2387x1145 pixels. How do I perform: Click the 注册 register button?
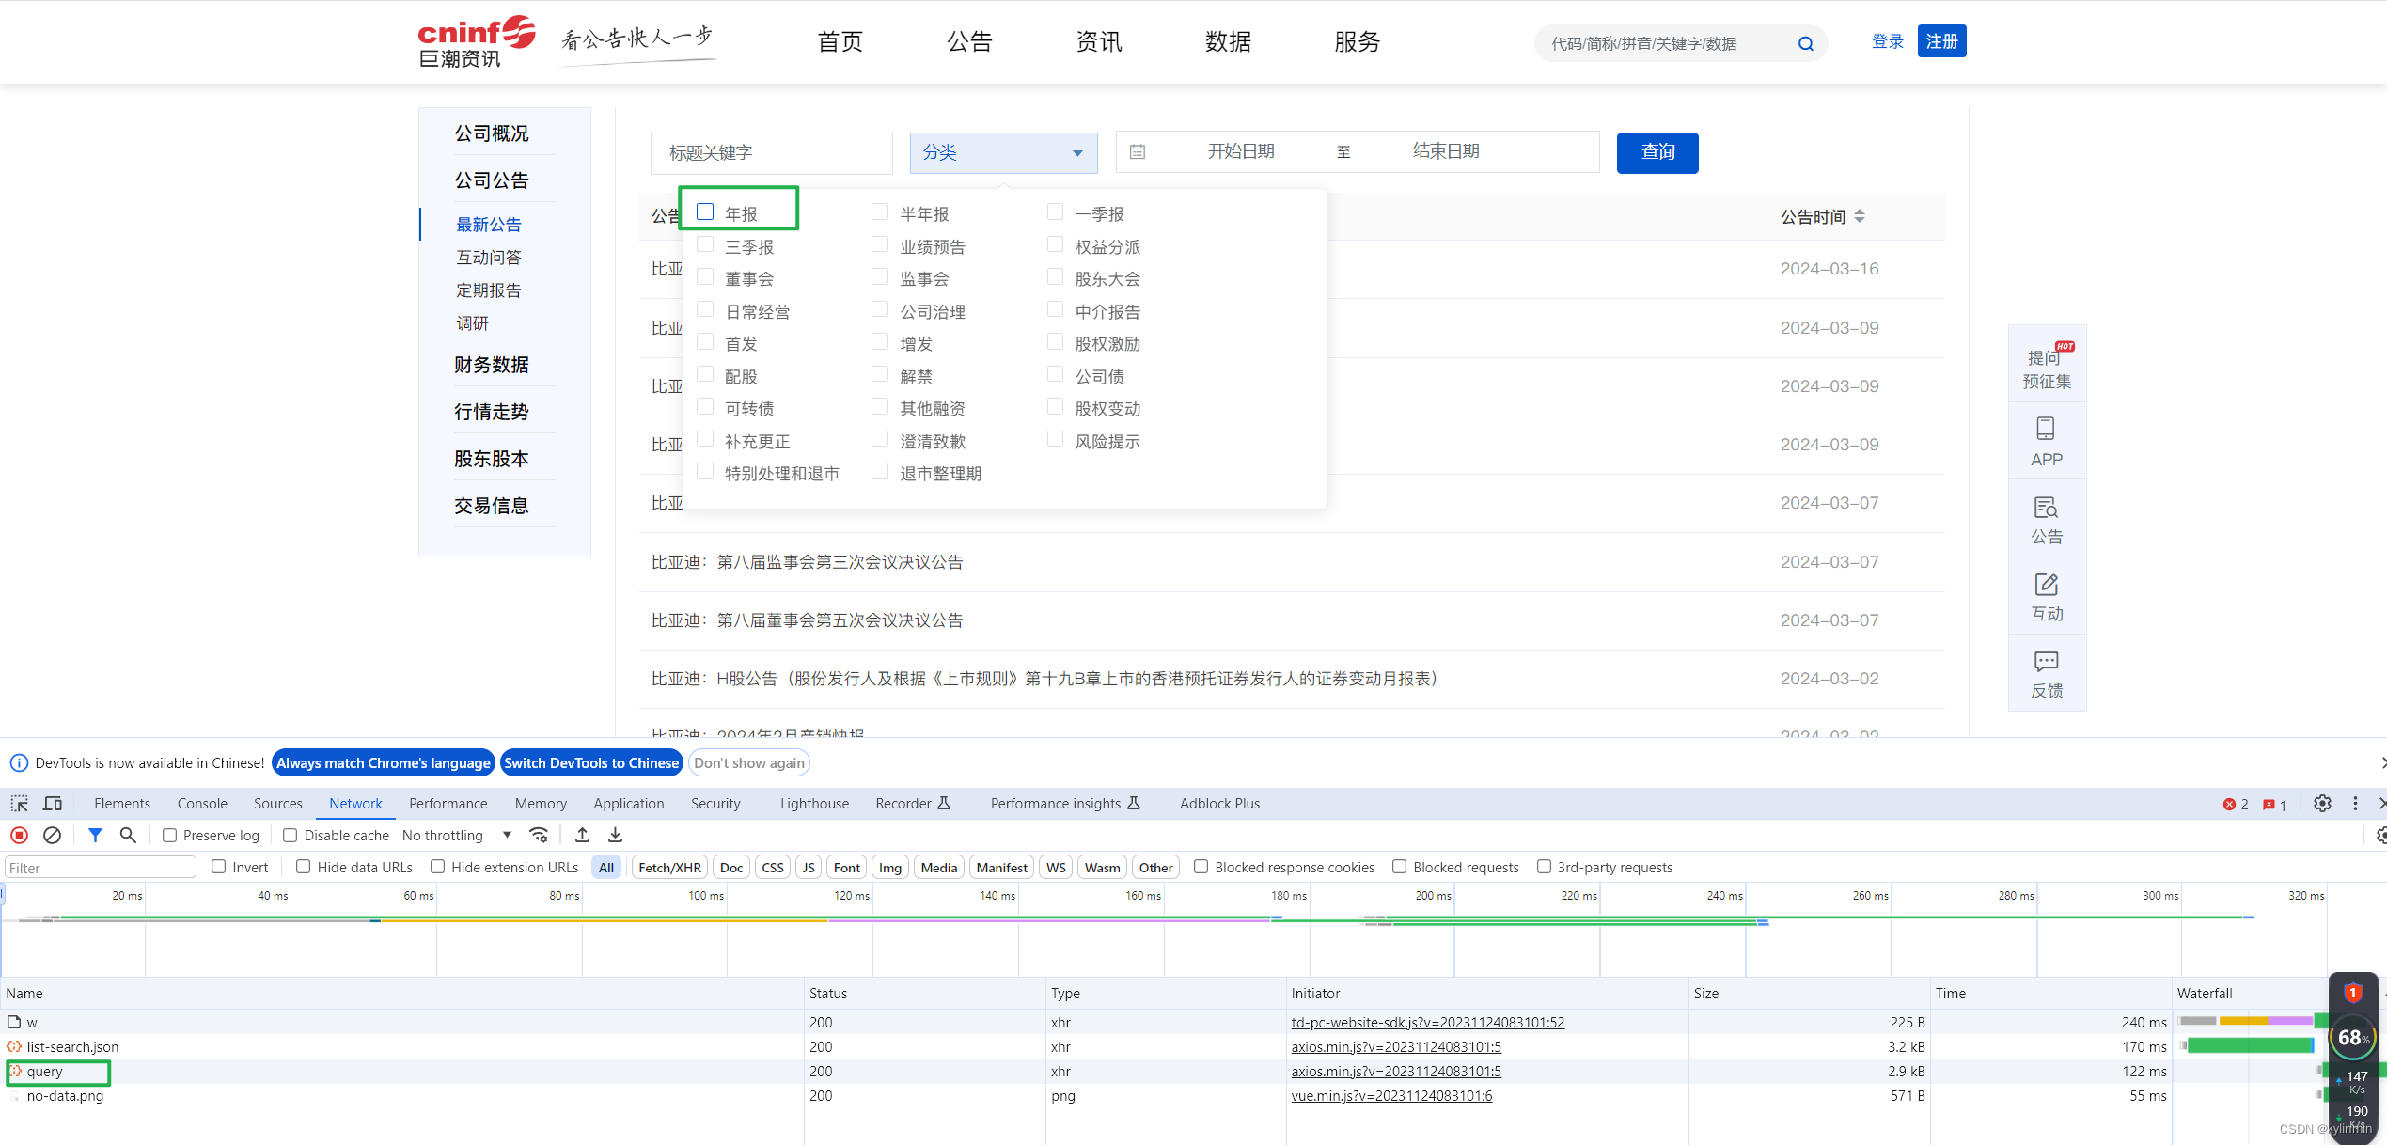pyautogui.click(x=1942, y=41)
